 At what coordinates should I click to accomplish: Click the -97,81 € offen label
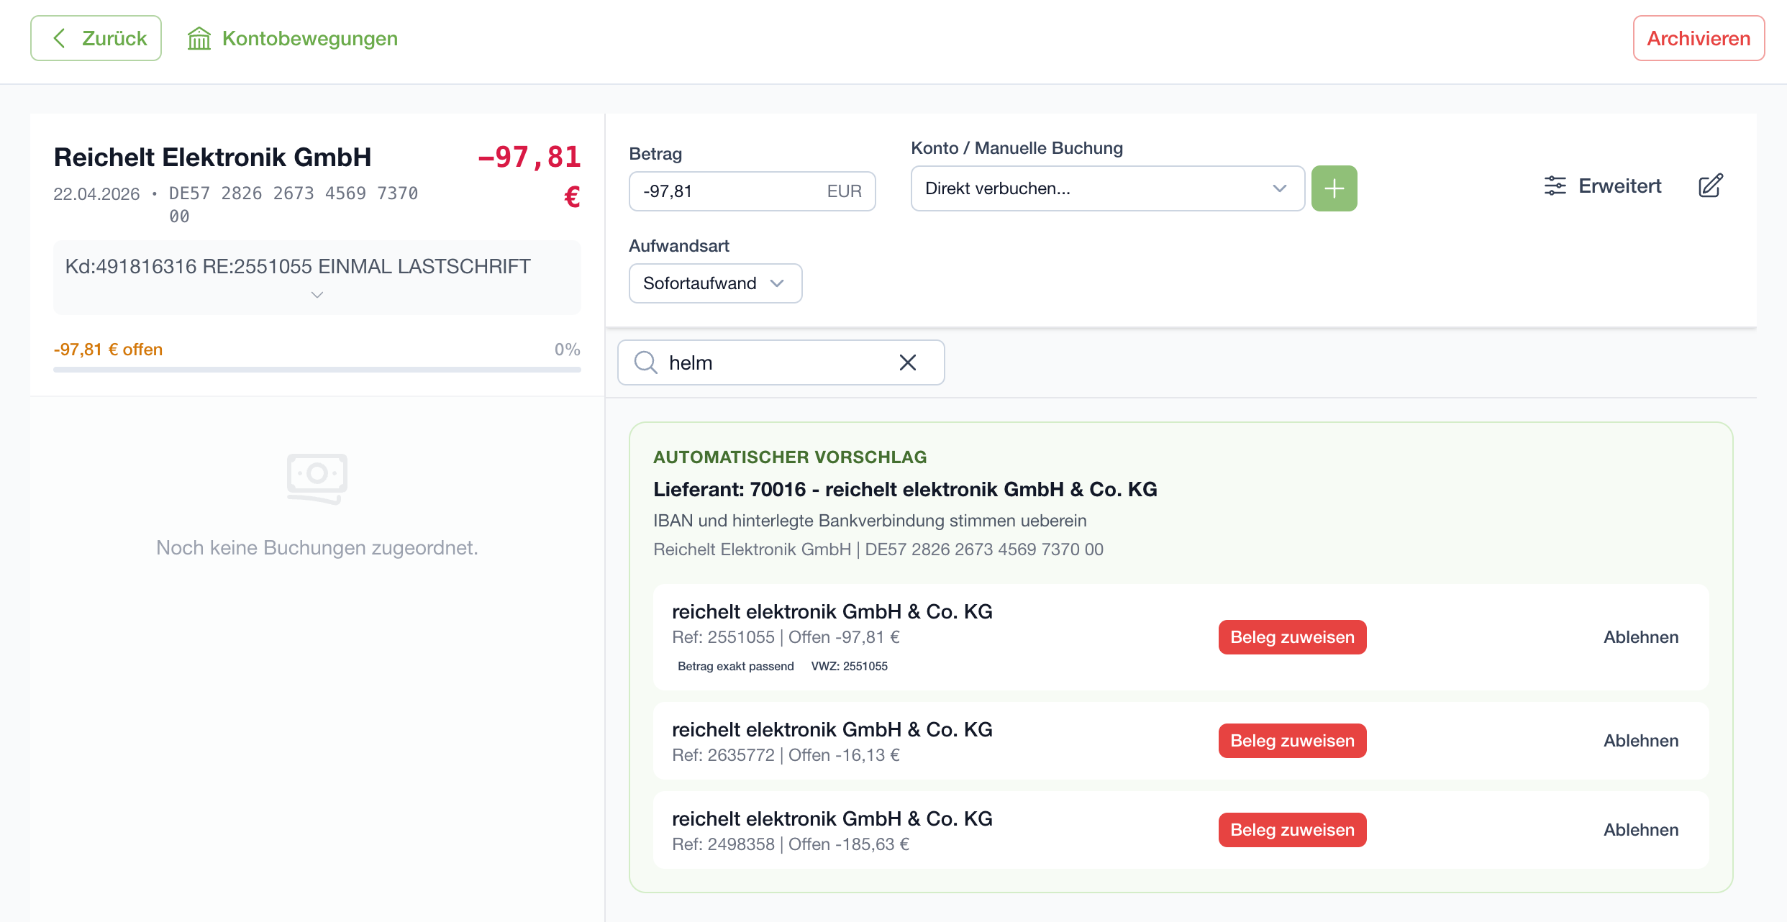tap(108, 350)
